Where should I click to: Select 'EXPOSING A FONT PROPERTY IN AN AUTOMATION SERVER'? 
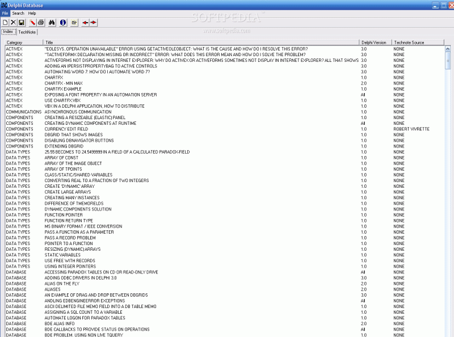pos(225,95)
